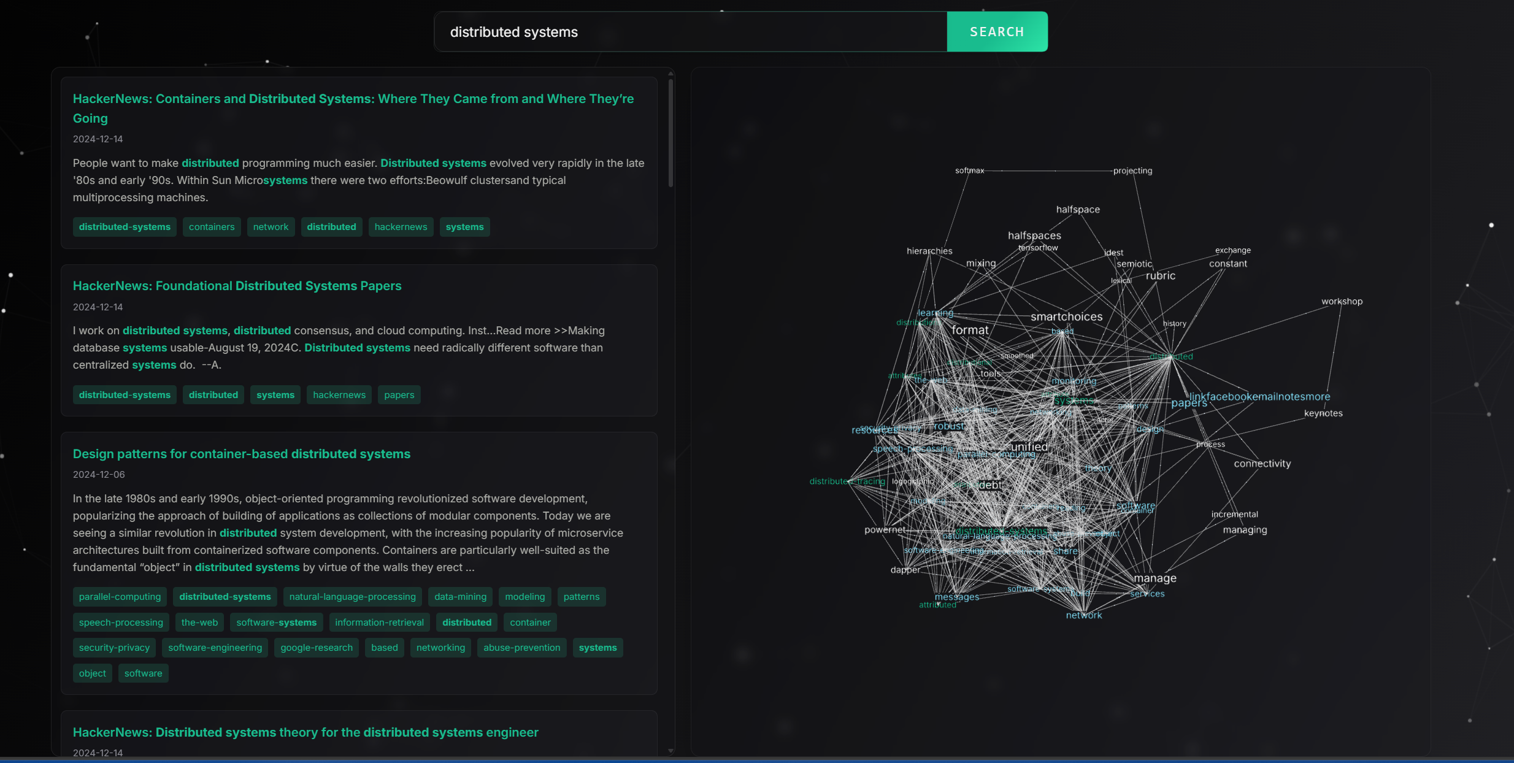Open Distributed systems theory for engineers link
Viewport: 1514px width, 763px height.
pos(305,732)
